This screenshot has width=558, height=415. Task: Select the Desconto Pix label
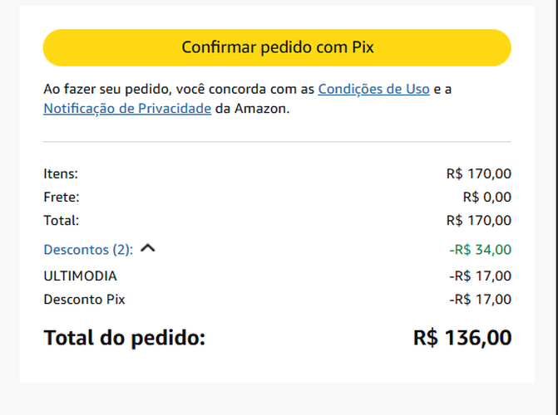(84, 299)
